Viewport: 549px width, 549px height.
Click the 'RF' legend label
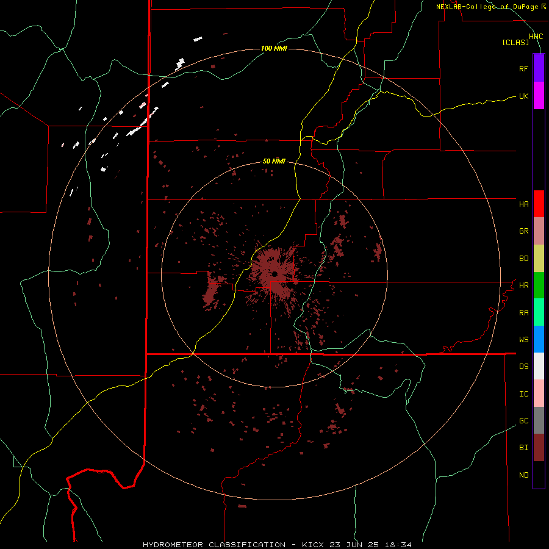click(523, 68)
